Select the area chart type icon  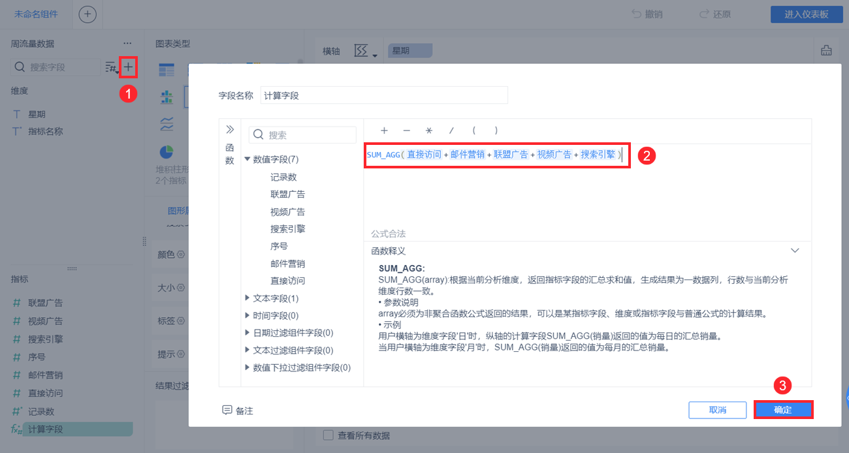click(167, 124)
